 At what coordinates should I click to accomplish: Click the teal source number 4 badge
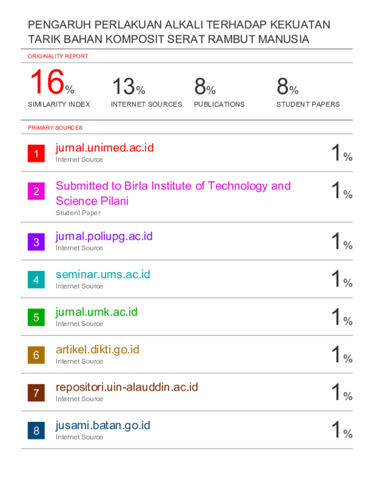(36, 280)
